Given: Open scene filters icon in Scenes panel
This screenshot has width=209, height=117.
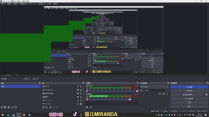Looking at the screenshot, I should (x=9, y=107).
